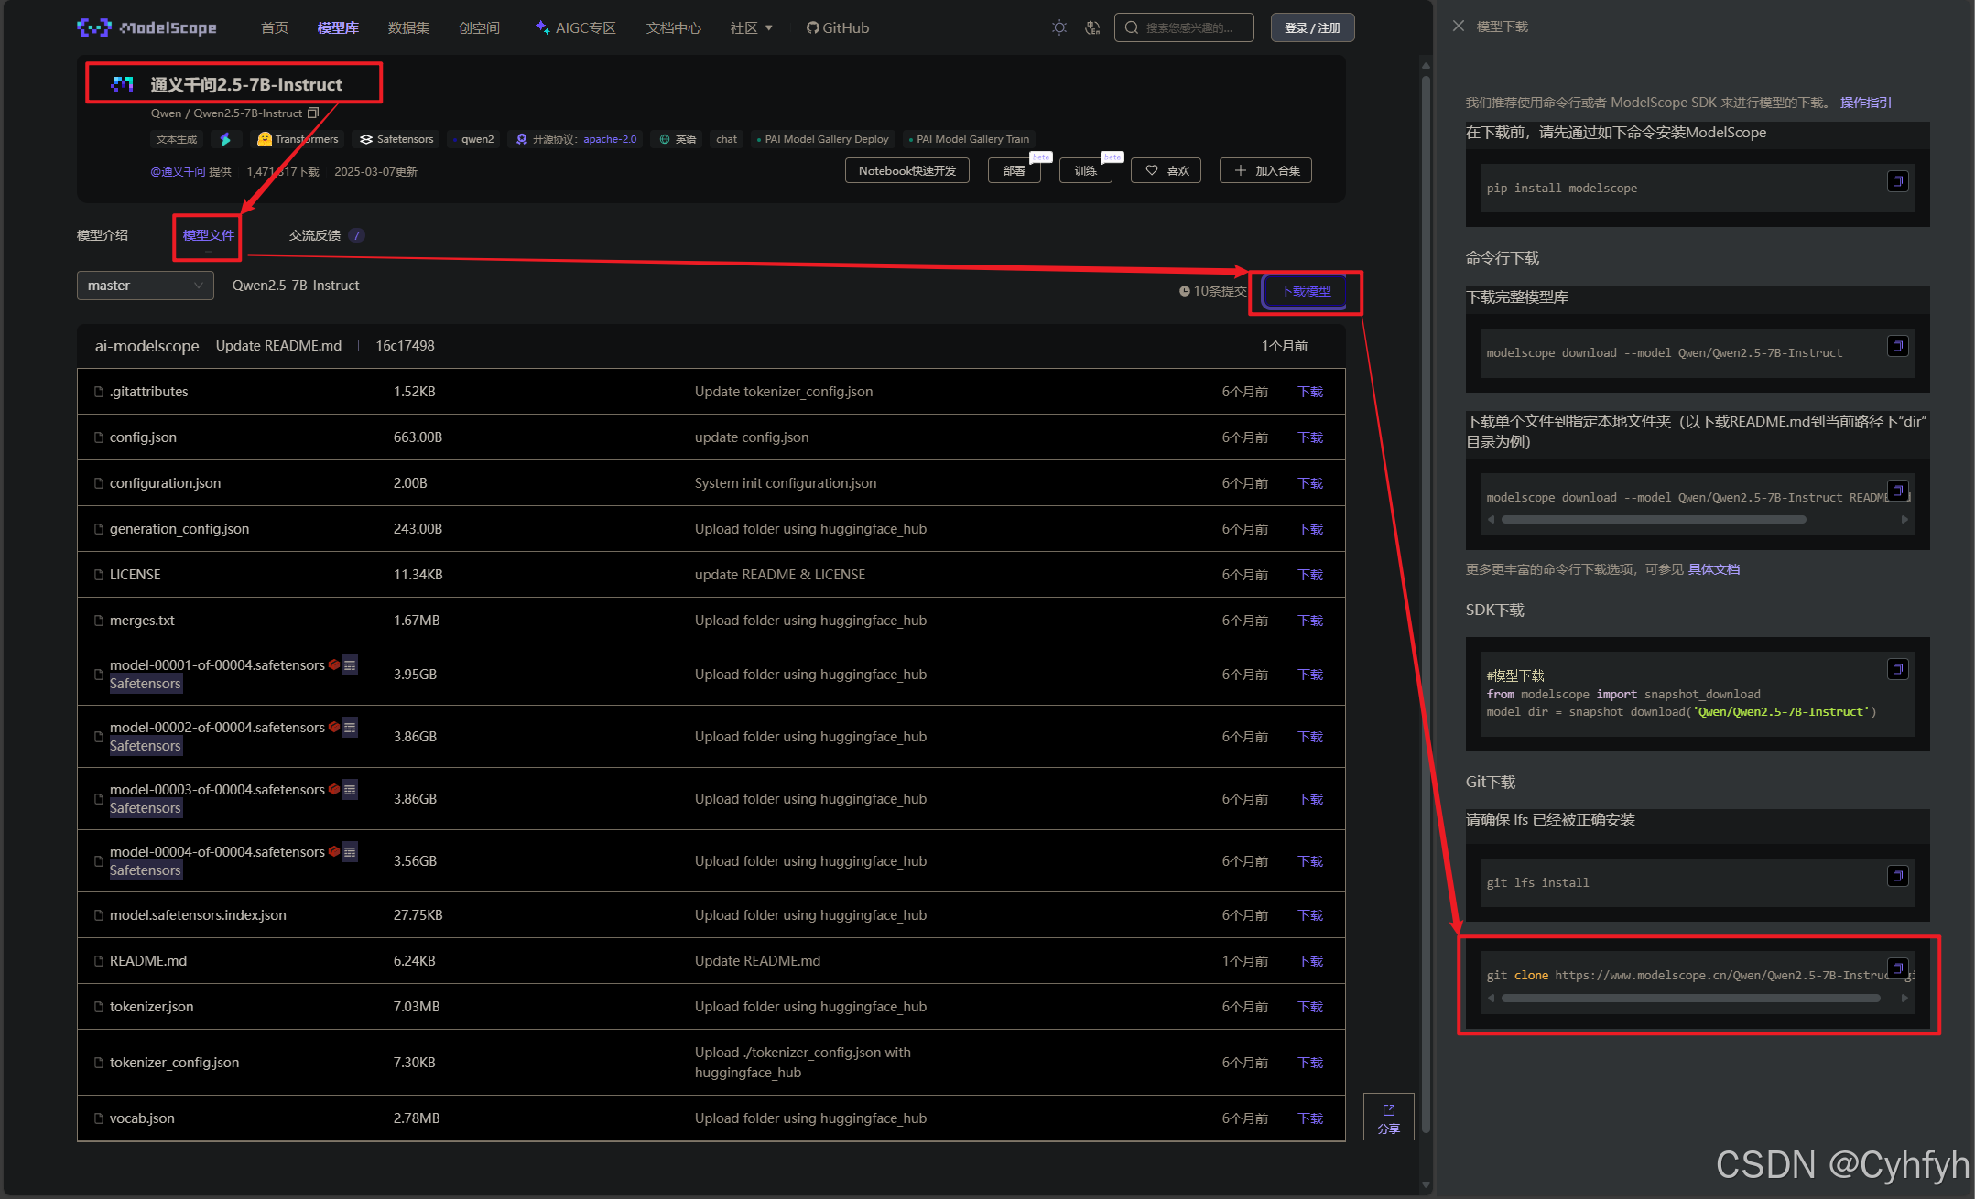Click the file icon beside config.json
The image size is (1975, 1199).
tap(99, 437)
